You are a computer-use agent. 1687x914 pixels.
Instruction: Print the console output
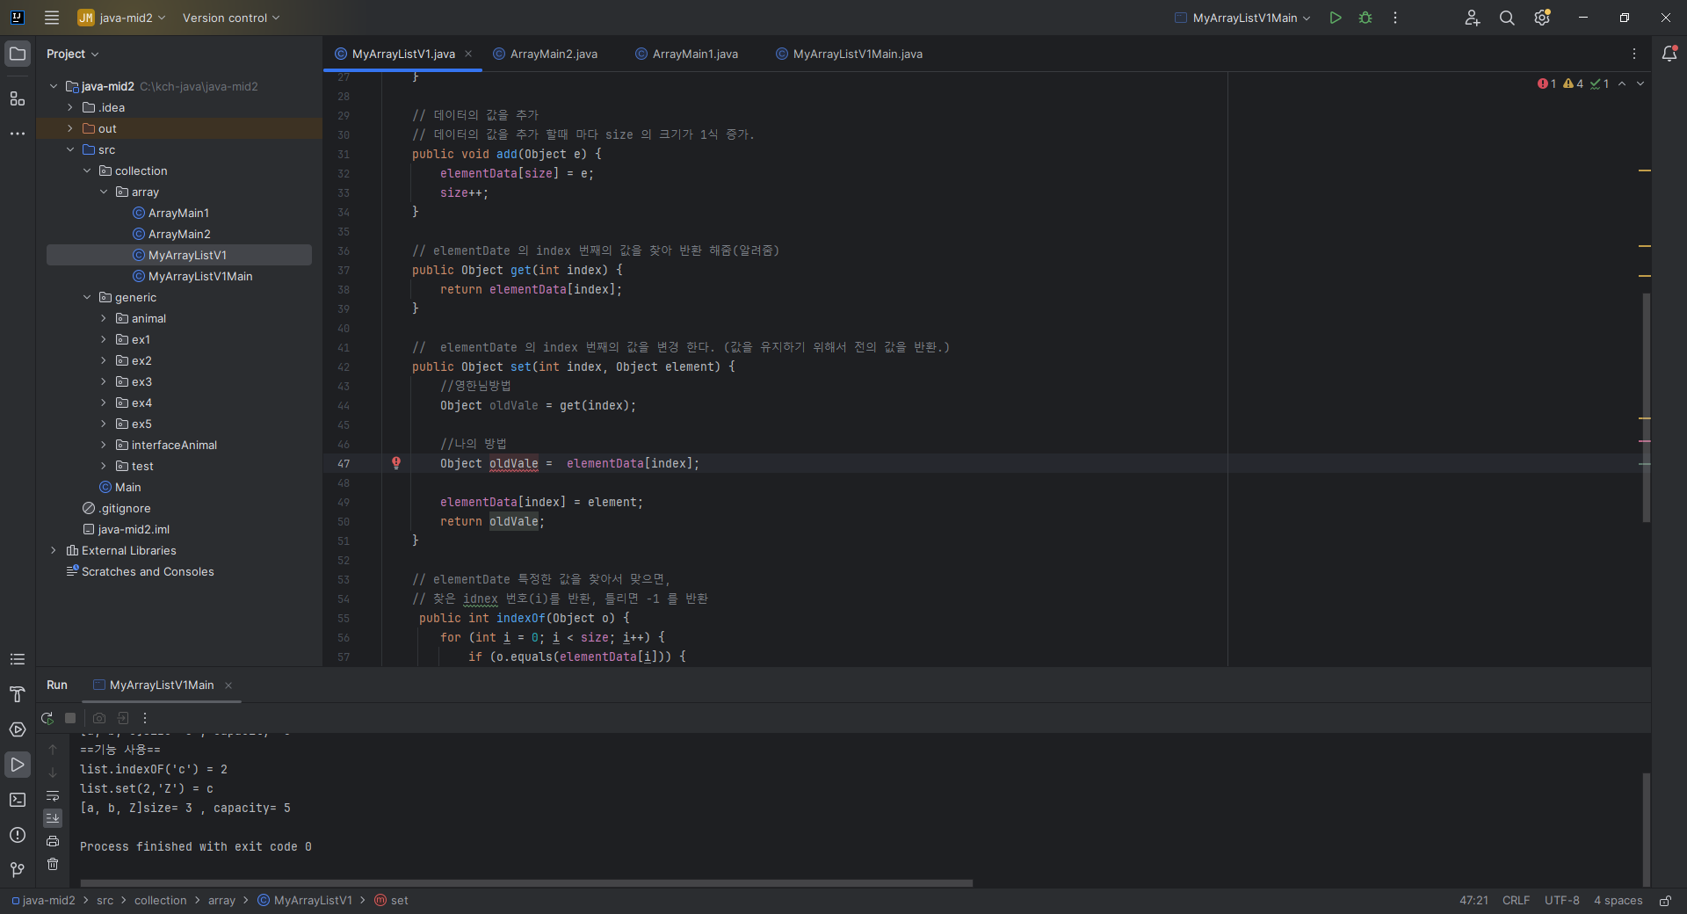(x=53, y=841)
